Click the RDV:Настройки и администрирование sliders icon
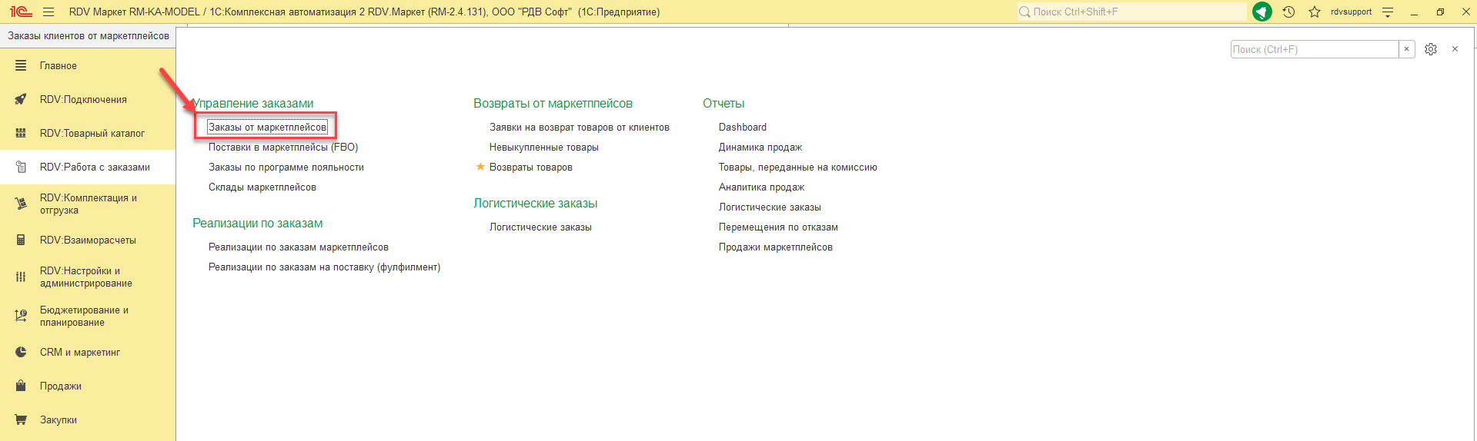 [21, 277]
